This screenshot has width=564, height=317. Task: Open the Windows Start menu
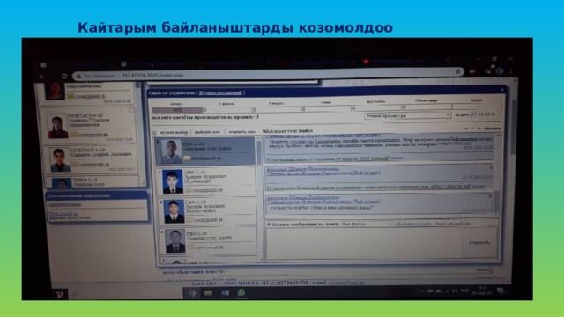tap(60, 294)
